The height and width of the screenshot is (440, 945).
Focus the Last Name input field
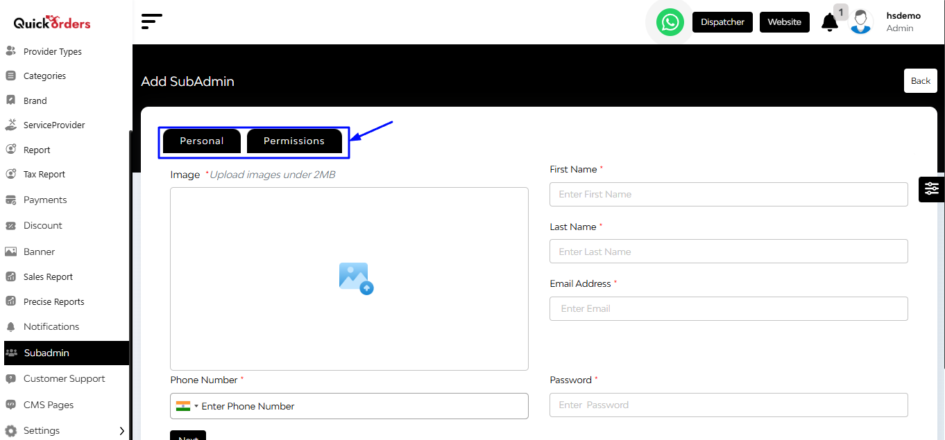pyautogui.click(x=729, y=252)
